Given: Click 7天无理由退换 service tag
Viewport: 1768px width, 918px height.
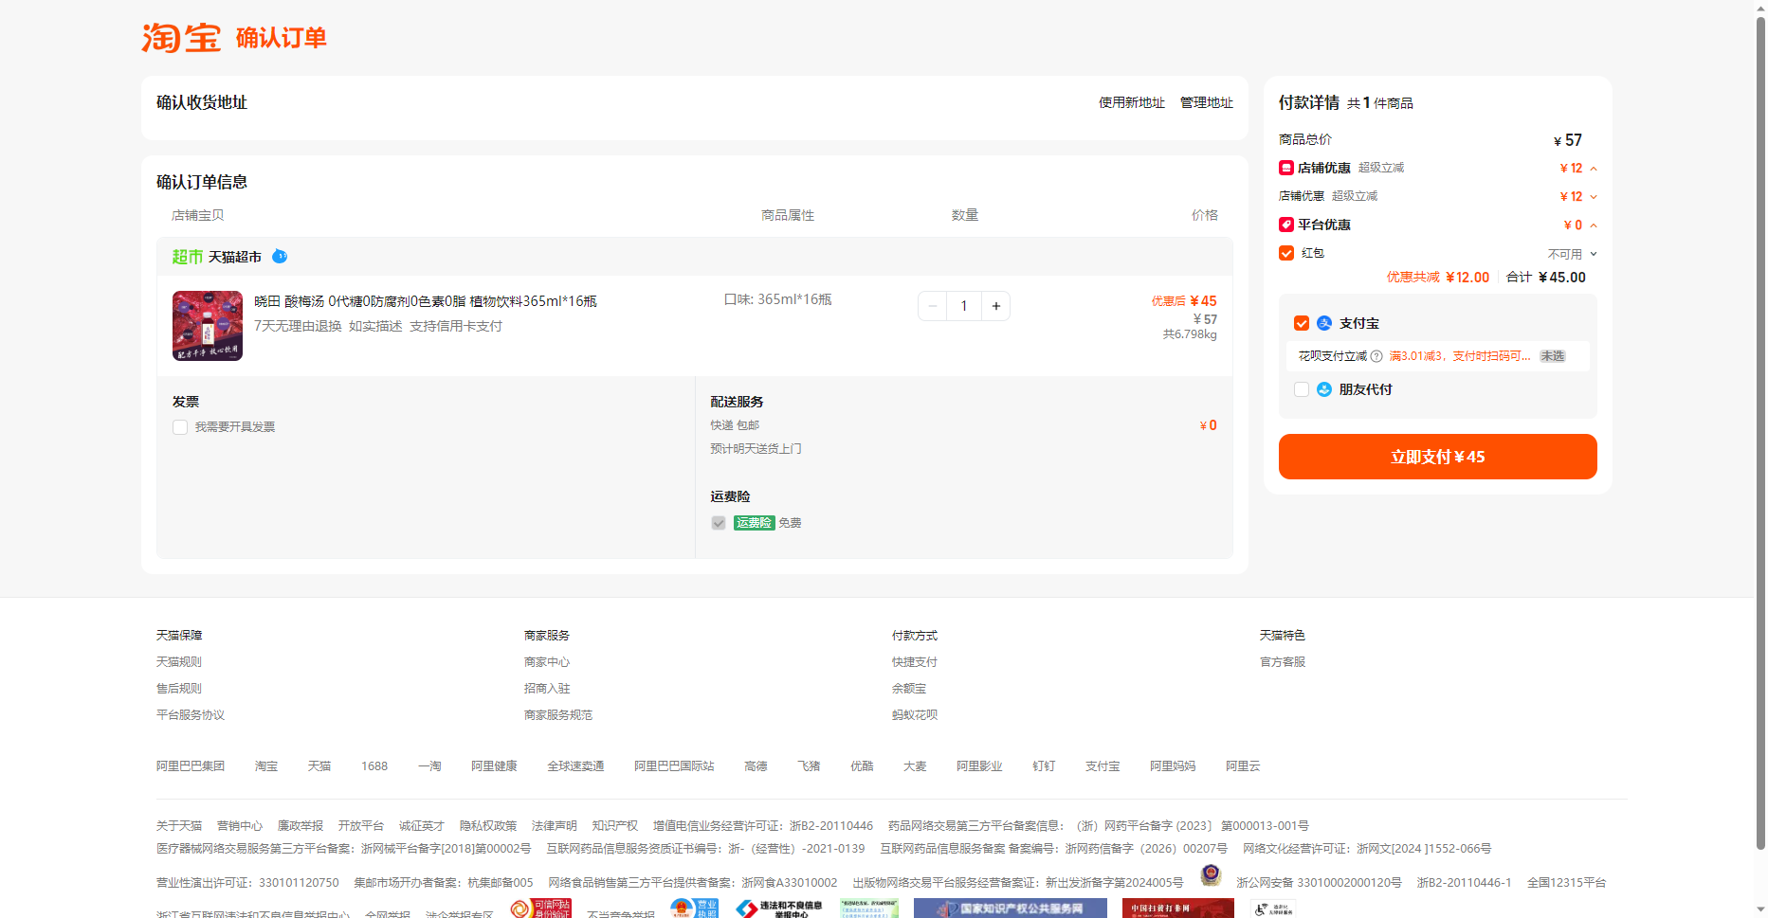Looking at the screenshot, I should coord(298,326).
